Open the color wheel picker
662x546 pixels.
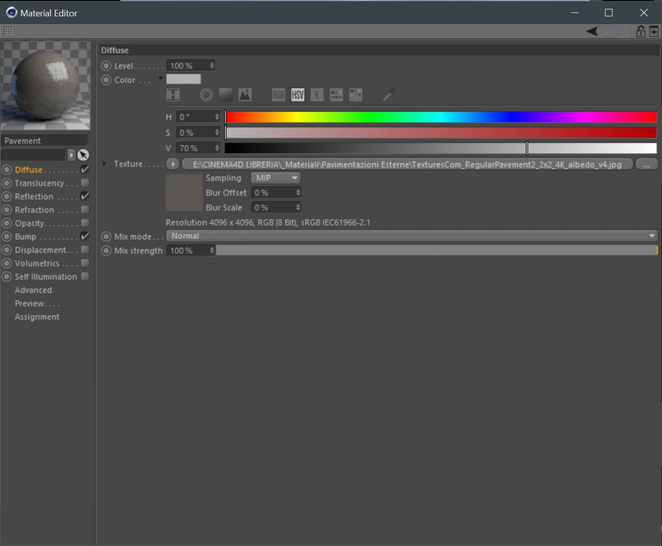pyautogui.click(x=205, y=94)
